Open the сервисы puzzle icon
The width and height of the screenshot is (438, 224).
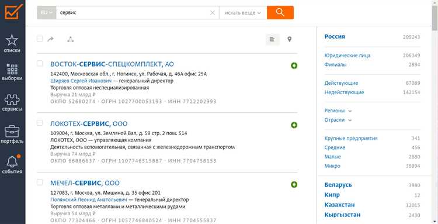[x=12, y=99]
